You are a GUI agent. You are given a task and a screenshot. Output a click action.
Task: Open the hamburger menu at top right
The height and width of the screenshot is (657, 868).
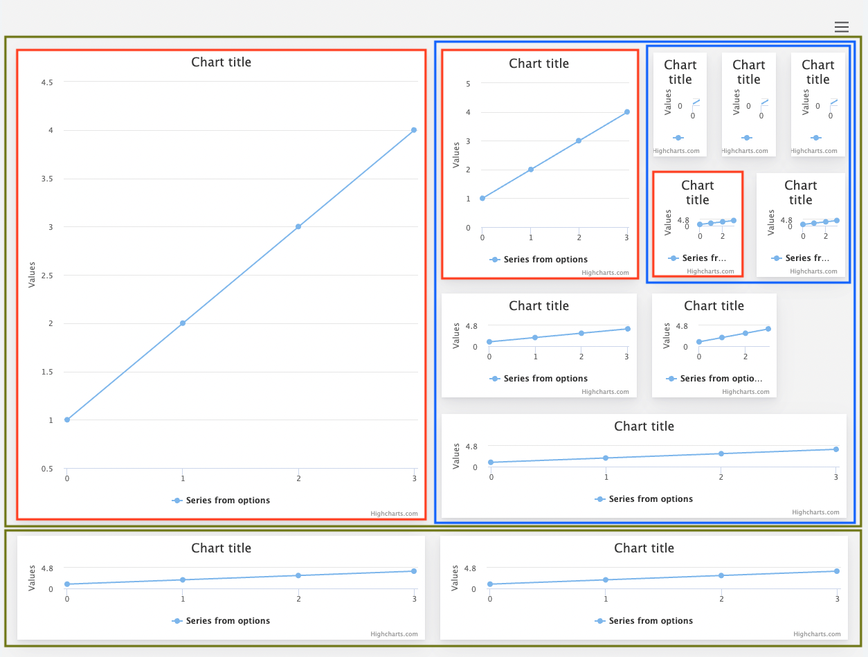(842, 27)
